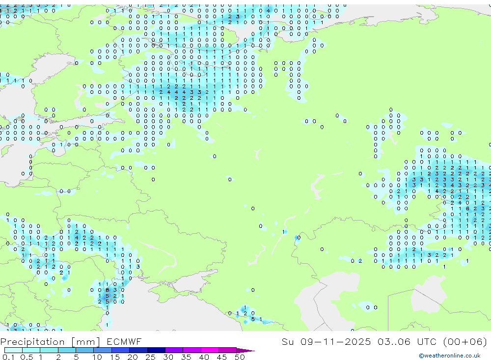491x360 pixels.
Task: Click the 0.5–1 mm legend color swatch
Action: click(x=31, y=350)
